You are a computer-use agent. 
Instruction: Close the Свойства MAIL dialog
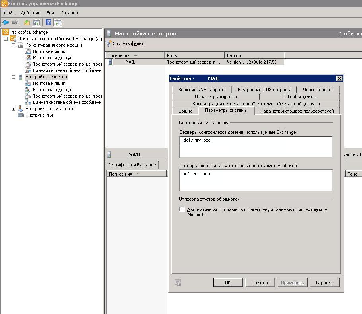(339, 78)
